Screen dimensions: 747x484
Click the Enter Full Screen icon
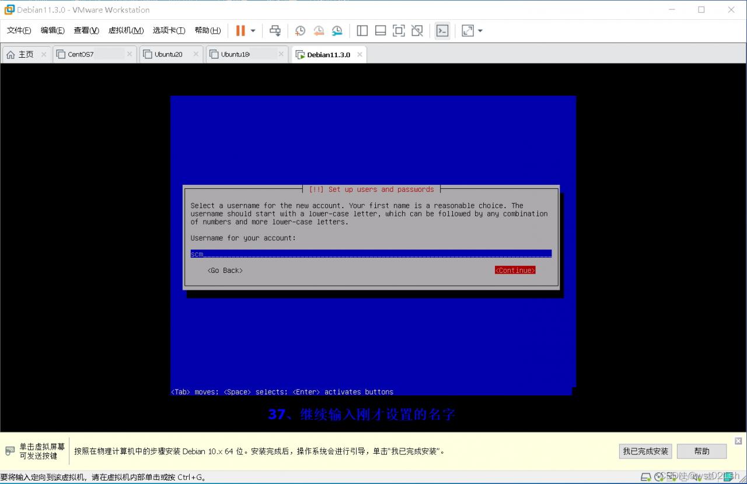point(399,30)
